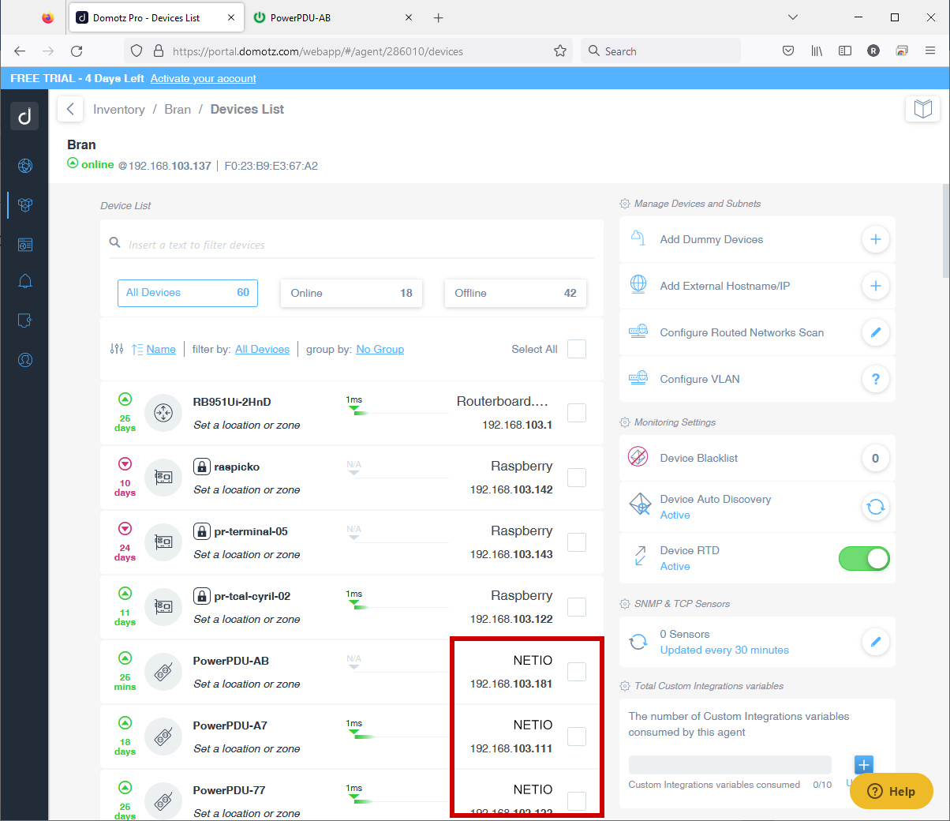The image size is (950, 821).
Task: Click router icon for RB951Ui-2HnD
Action: [x=163, y=412]
